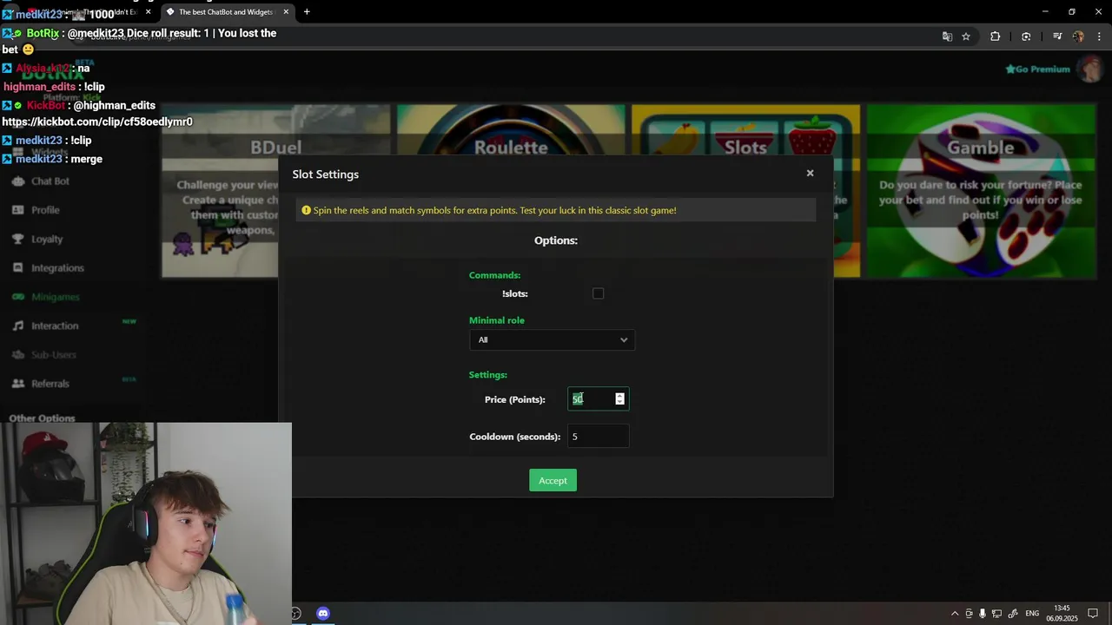Screen dimensions: 1112x625
Task: Close The best ChatBot and Widgets tab
Action: 286,12
